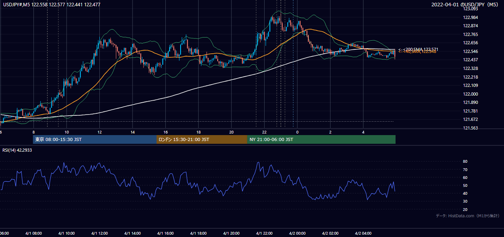Click price axis label 122.546
This screenshot has width=504, height=237.
470,51
